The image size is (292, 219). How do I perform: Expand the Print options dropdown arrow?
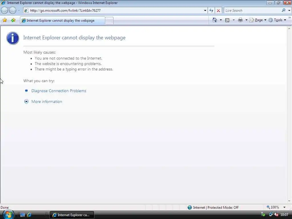click(x=246, y=20)
